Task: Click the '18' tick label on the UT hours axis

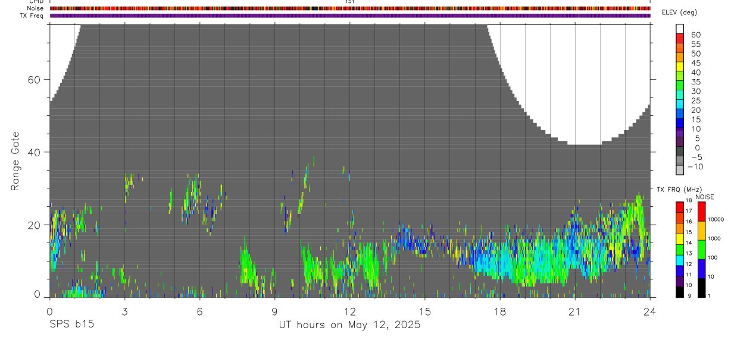Action: [x=499, y=311]
